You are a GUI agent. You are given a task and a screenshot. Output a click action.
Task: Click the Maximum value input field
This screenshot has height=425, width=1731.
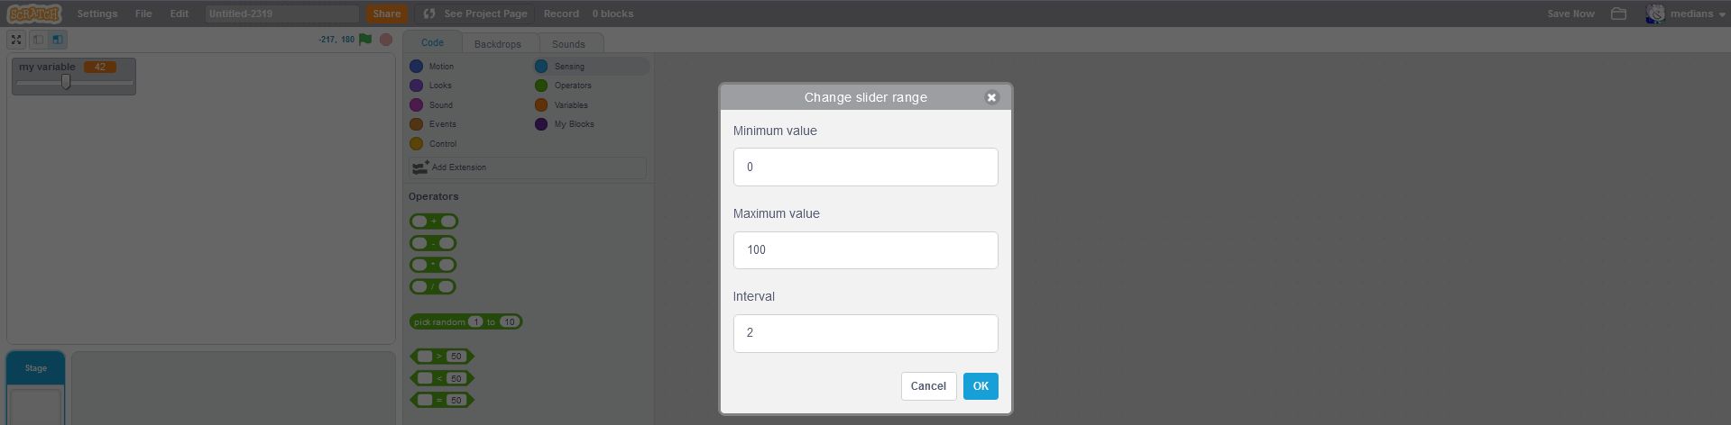click(865, 250)
